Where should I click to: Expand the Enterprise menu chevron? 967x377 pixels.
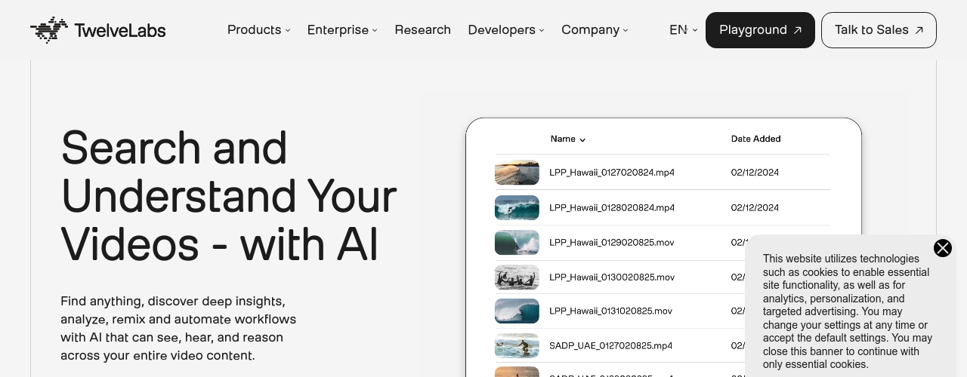coord(375,30)
